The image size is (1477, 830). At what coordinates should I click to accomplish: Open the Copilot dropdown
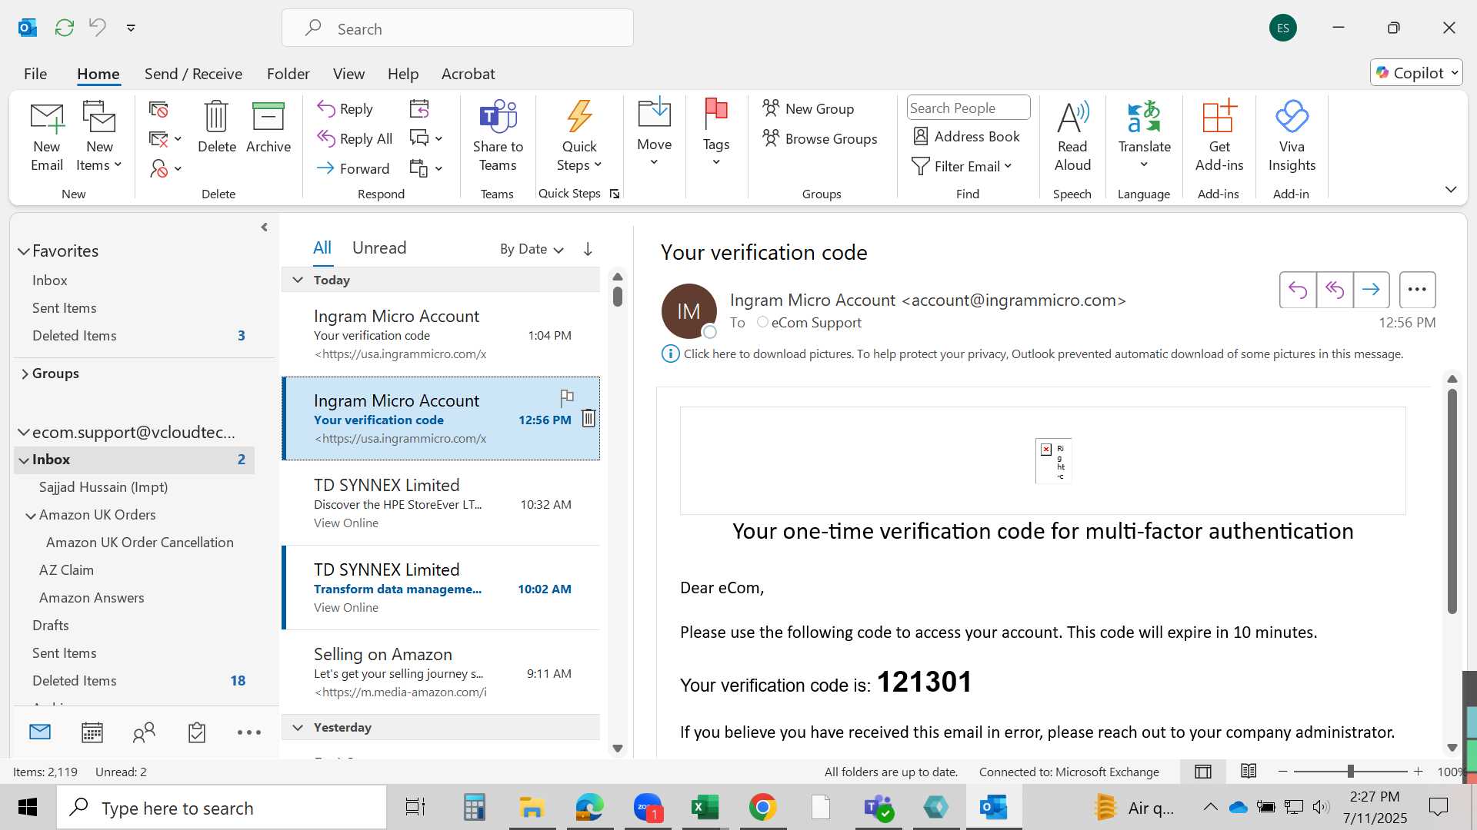click(1416, 73)
